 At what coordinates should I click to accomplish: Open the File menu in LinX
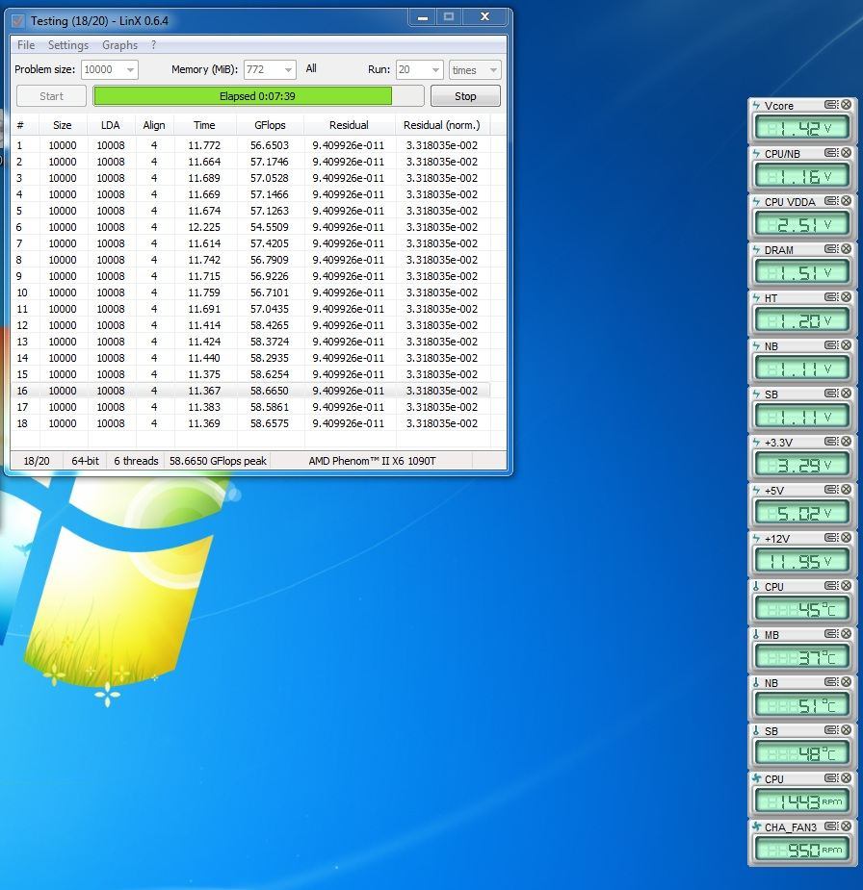click(x=26, y=45)
